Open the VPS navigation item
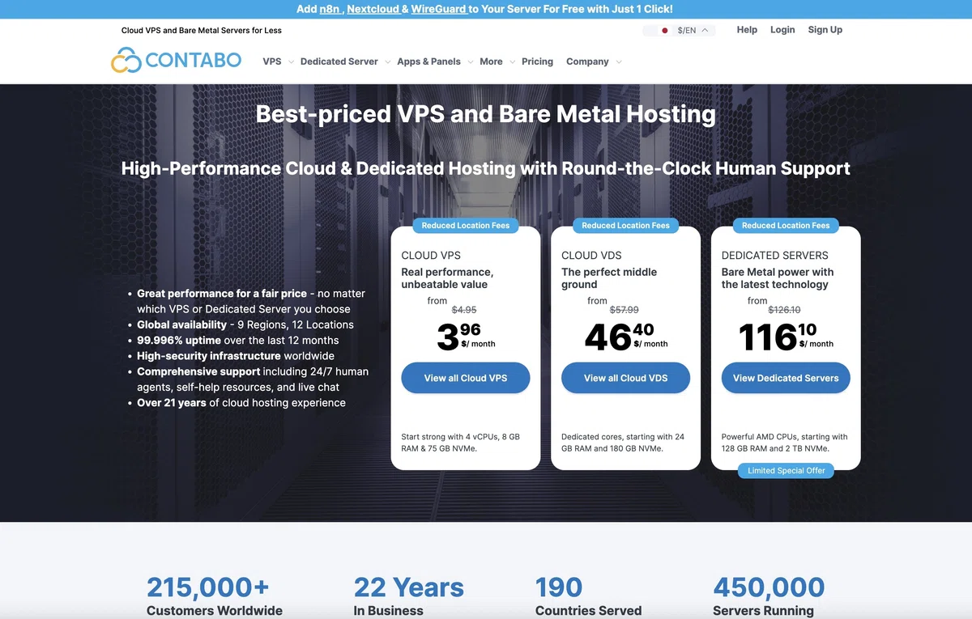Viewport: 972px width, 619px height. point(272,61)
